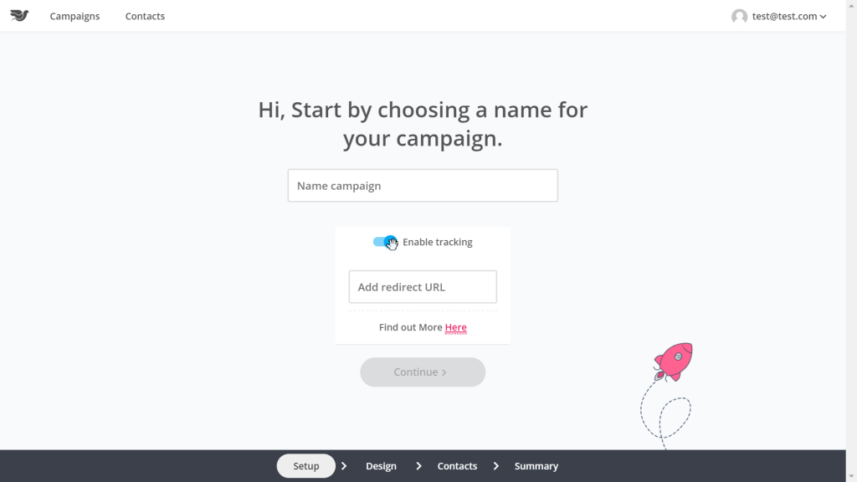Open the test@test.com account menu
Image resolution: width=857 pixels, height=482 pixels.
coord(784,16)
